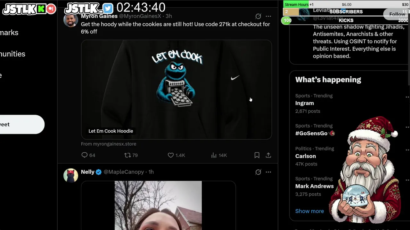410x230 pixels.
Task: Click the Tweet compose button
Action: (x=22, y=125)
